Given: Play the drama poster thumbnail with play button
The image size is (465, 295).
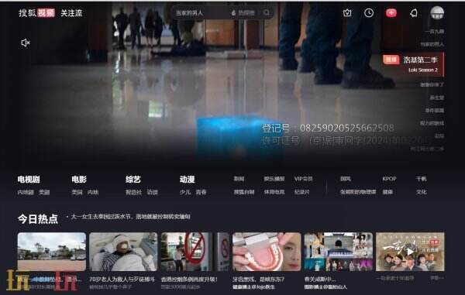Looking at the screenshot, I should [410, 252].
